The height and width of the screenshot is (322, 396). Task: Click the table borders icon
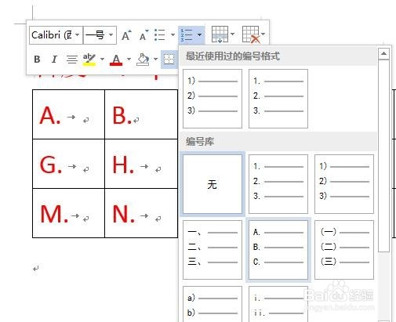click(x=169, y=60)
